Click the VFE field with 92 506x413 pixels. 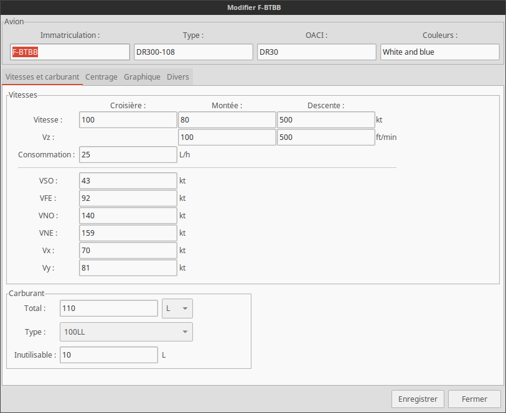point(128,198)
